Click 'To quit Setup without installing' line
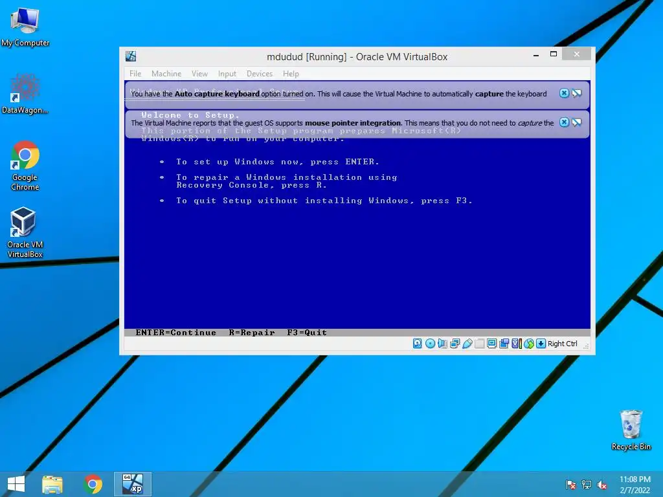The height and width of the screenshot is (497, 663). coord(324,201)
